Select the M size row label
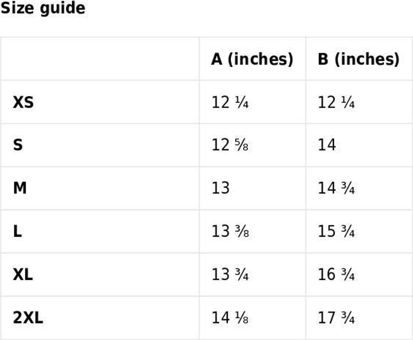The height and width of the screenshot is (340, 413). click(x=20, y=189)
